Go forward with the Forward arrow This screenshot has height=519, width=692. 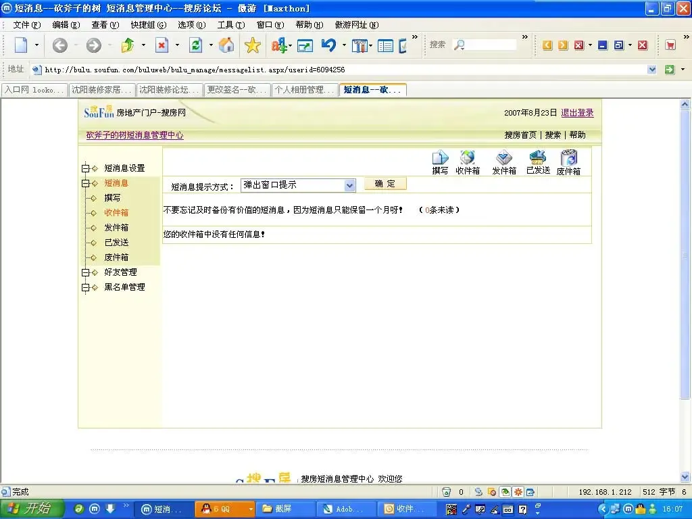pos(93,45)
